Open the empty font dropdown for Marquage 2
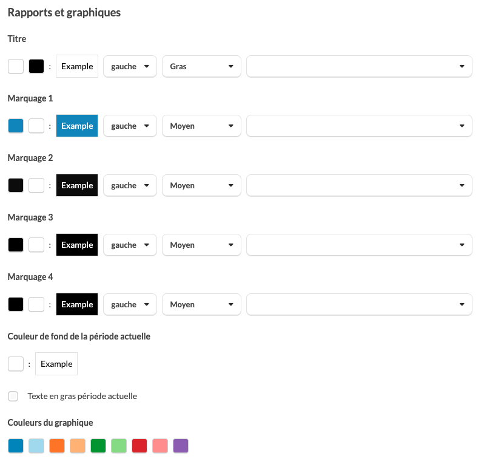Image resolution: width=504 pixels, height=464 pixels. click(x=359, y=185)
